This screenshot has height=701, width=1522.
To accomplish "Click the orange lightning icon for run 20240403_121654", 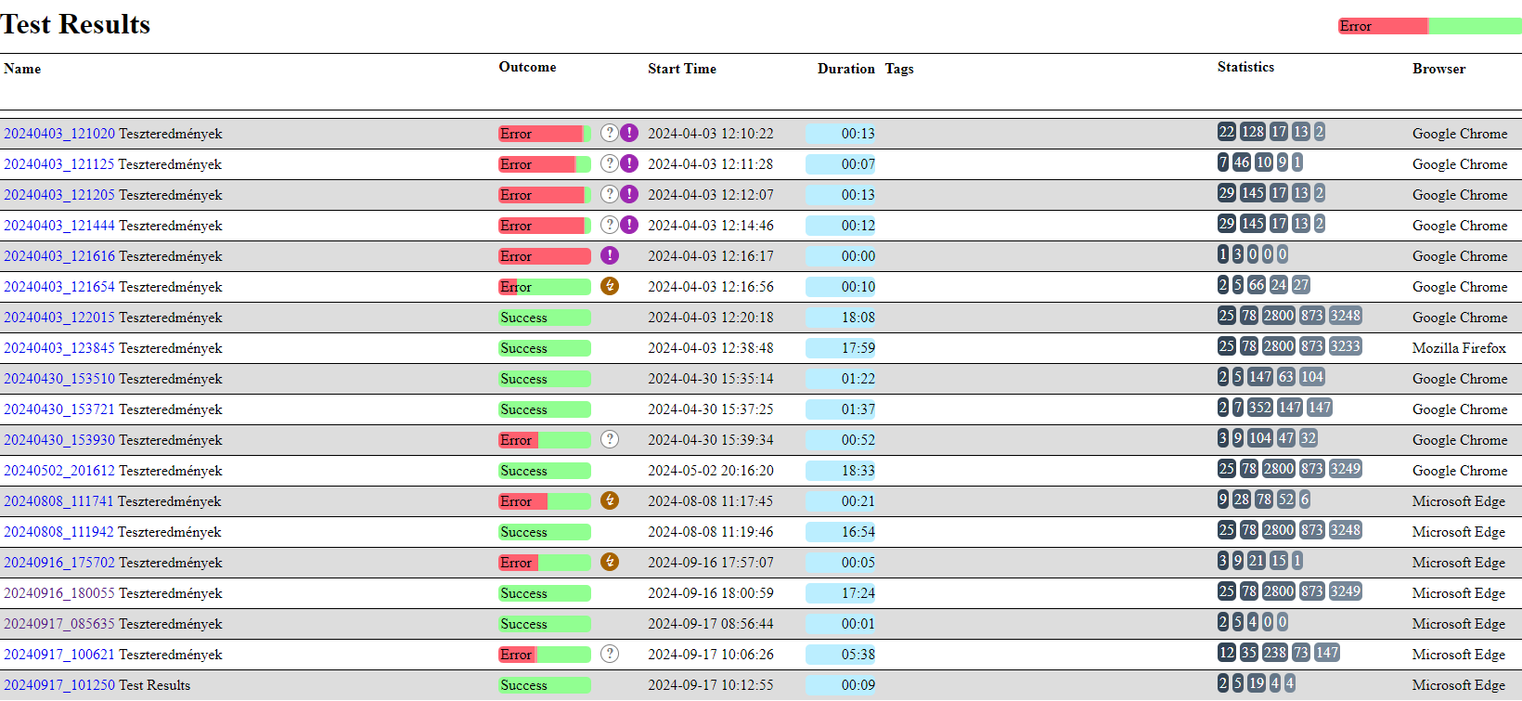I will (610, 286).
